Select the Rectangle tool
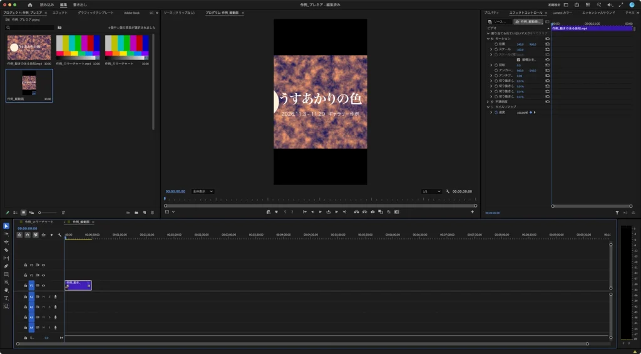The width and height of the screenshot is (641, 354). click(x=6, y=274)
